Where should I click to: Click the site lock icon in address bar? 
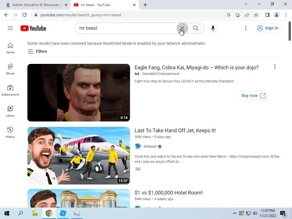(x=36, y=15)
